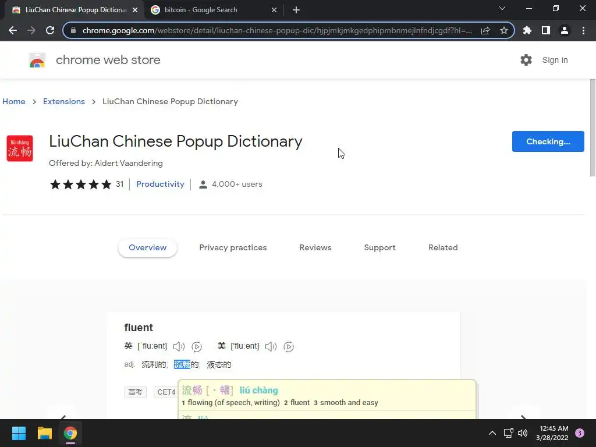Image resolution: width=596 pixels, height=447 pixels.
Task: Select the Overview tab
Action: 147,247
